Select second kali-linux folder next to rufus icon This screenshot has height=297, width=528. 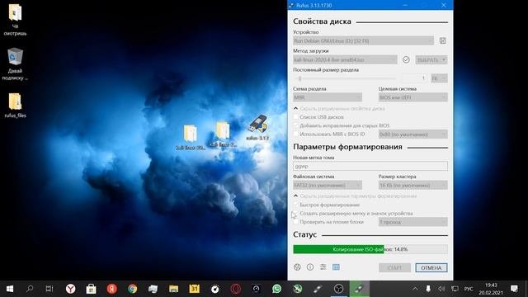pos(223,134)
